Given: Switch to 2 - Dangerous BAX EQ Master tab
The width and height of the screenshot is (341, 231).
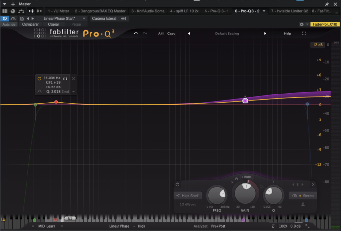Looking at the screenshot, I should tap(100, 11).
